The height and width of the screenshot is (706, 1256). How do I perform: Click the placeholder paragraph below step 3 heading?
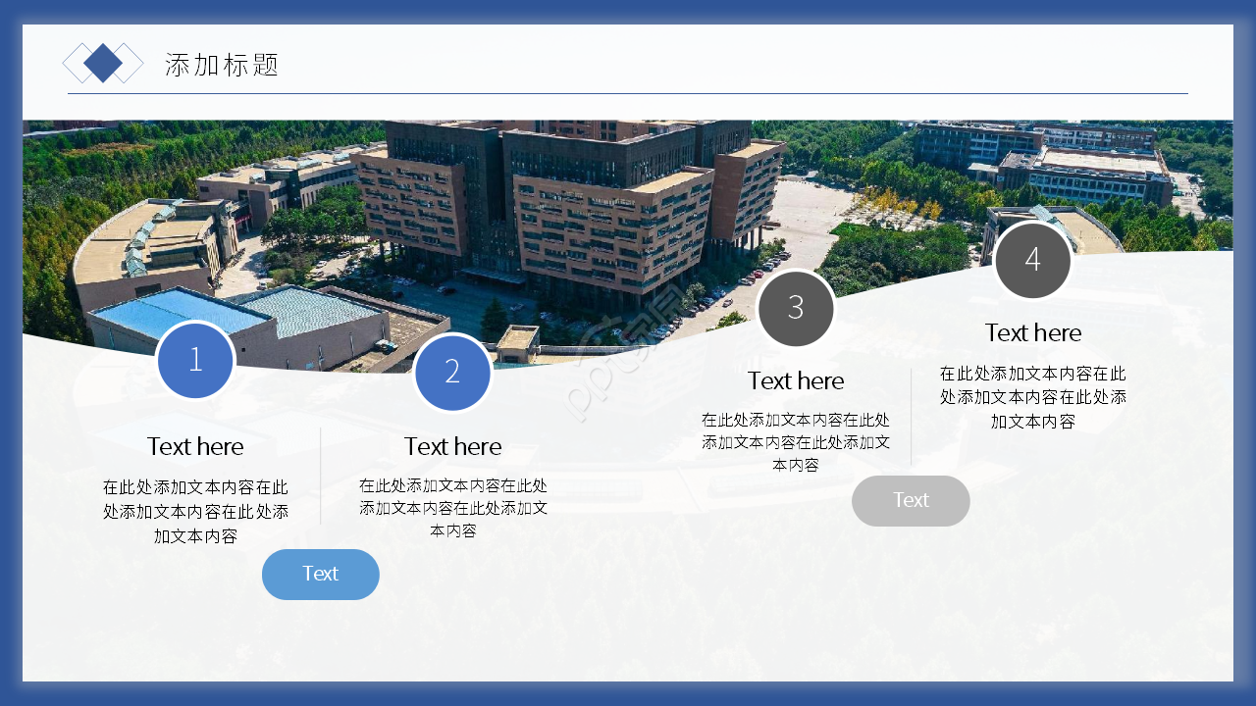click(795, 441)
